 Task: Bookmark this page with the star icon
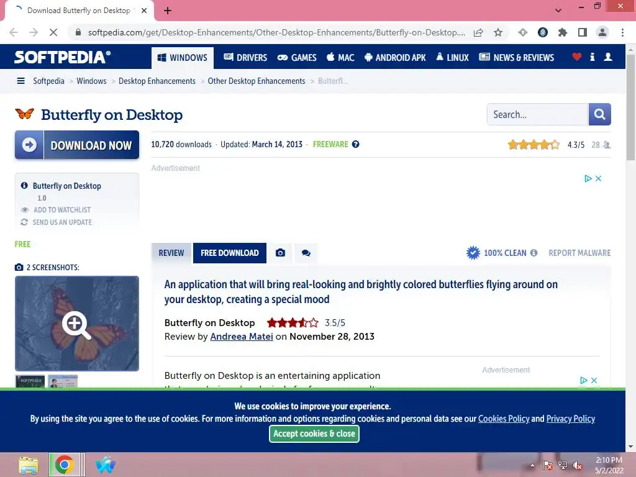point(498,32)
